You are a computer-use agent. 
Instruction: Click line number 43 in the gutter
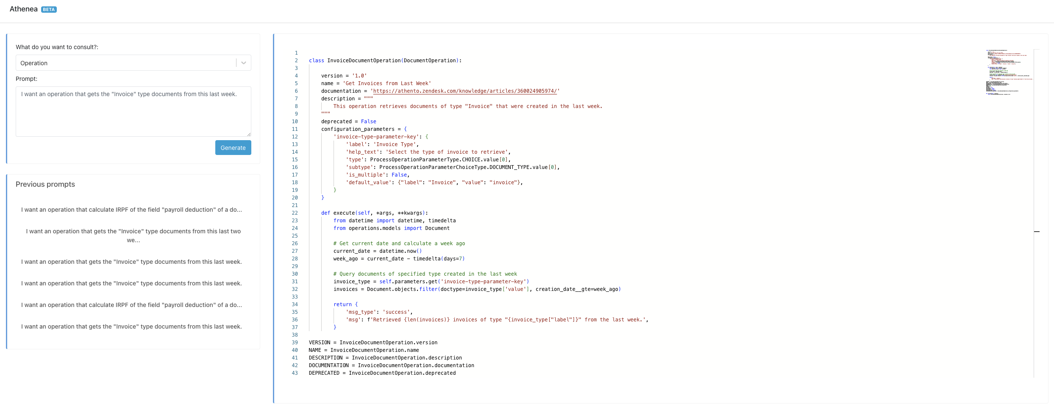point(295,373)
